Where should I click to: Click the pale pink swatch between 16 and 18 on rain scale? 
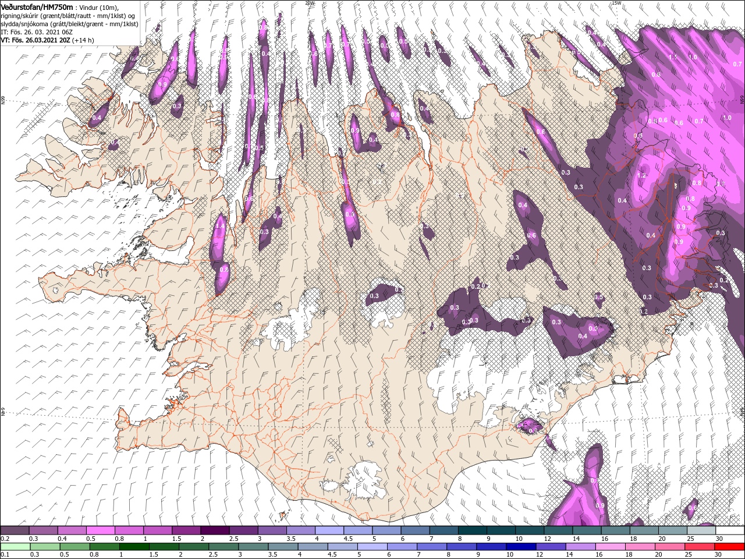611,546
